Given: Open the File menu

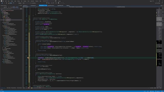Looking at the screenshot, I should pyautogui.click(x=3, y=1).
